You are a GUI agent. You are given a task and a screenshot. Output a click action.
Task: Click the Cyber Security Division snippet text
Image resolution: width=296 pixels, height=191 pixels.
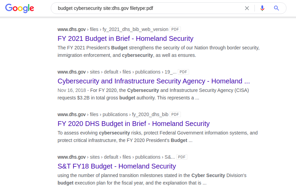152,179
